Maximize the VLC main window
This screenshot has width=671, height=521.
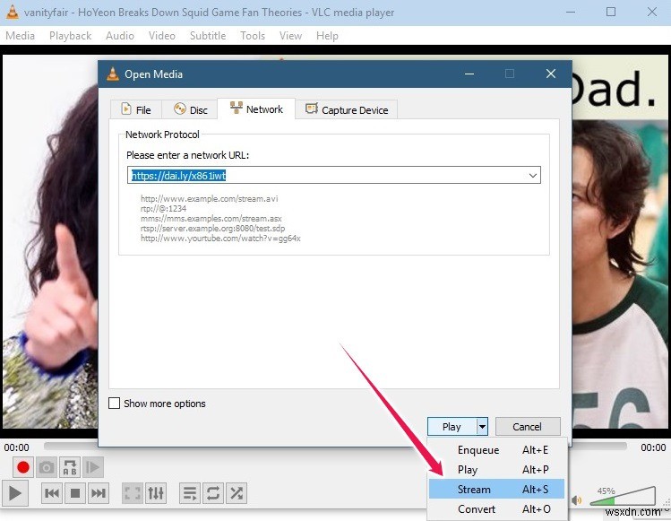(x=611, y=12)
